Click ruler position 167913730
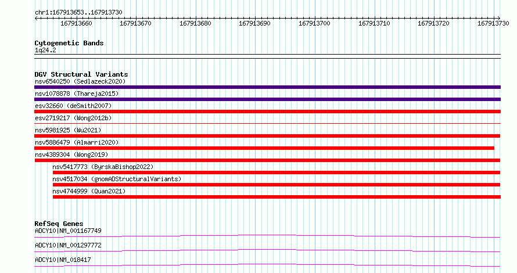The image size is (517, 273). coord(493,23)
